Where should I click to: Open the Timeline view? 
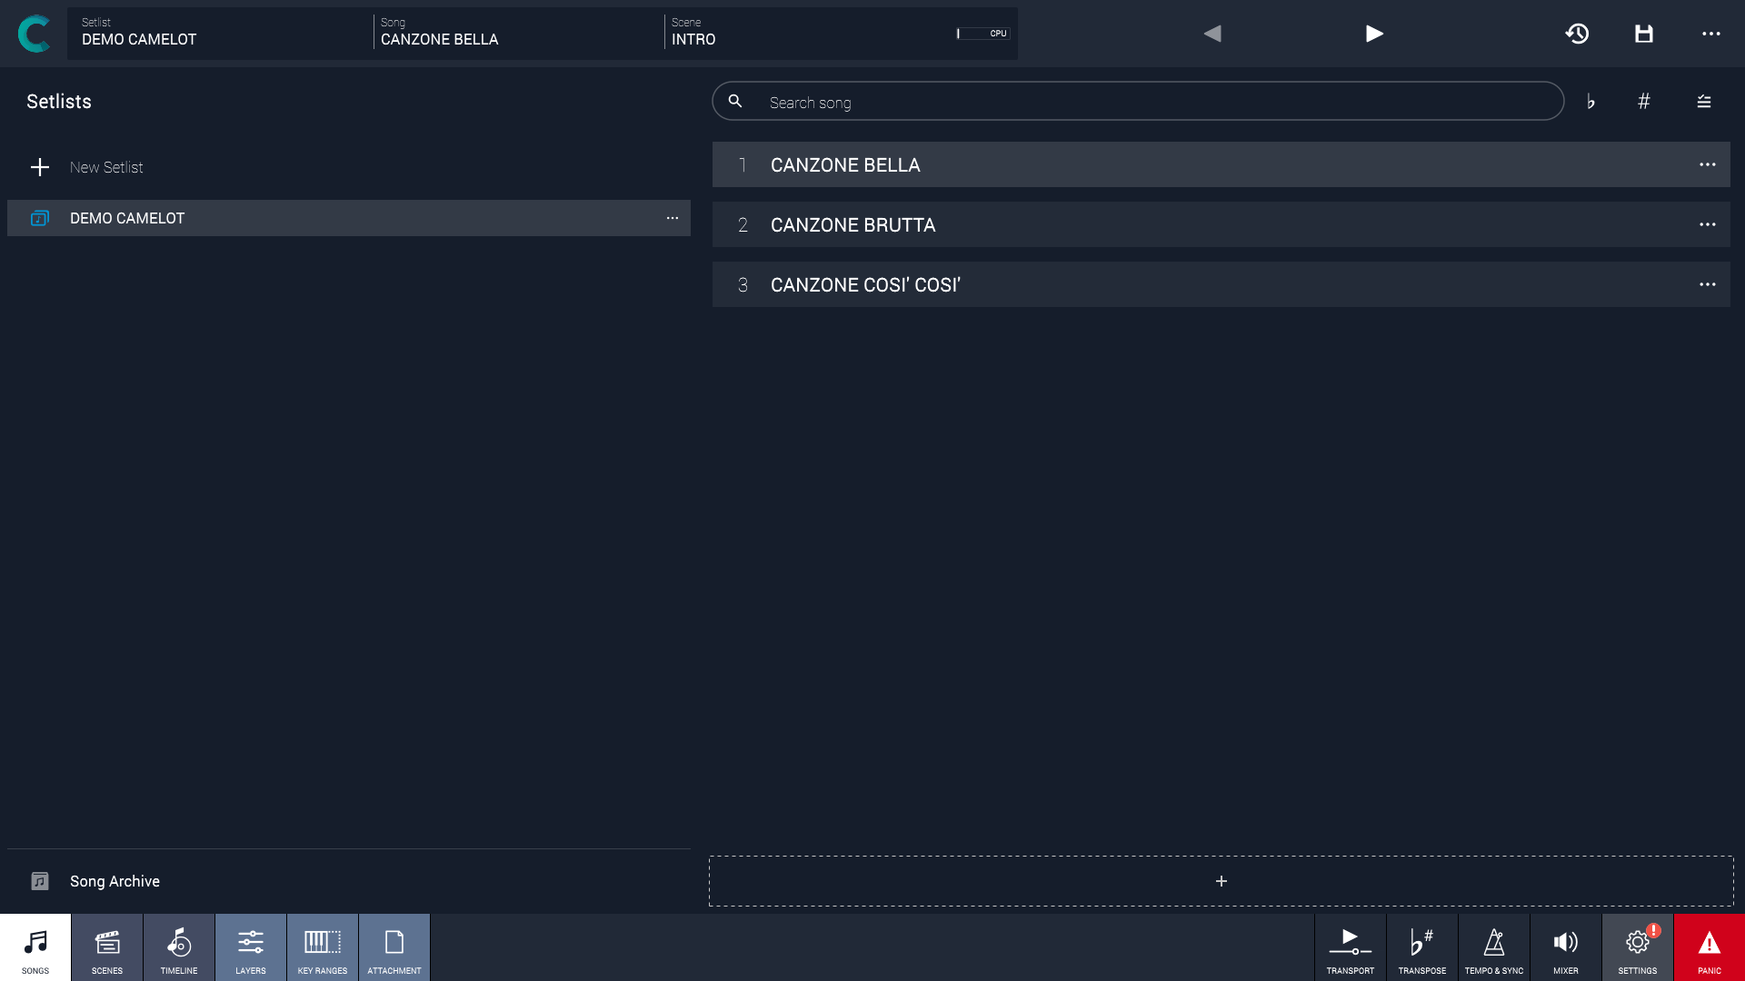pos(179,947)
